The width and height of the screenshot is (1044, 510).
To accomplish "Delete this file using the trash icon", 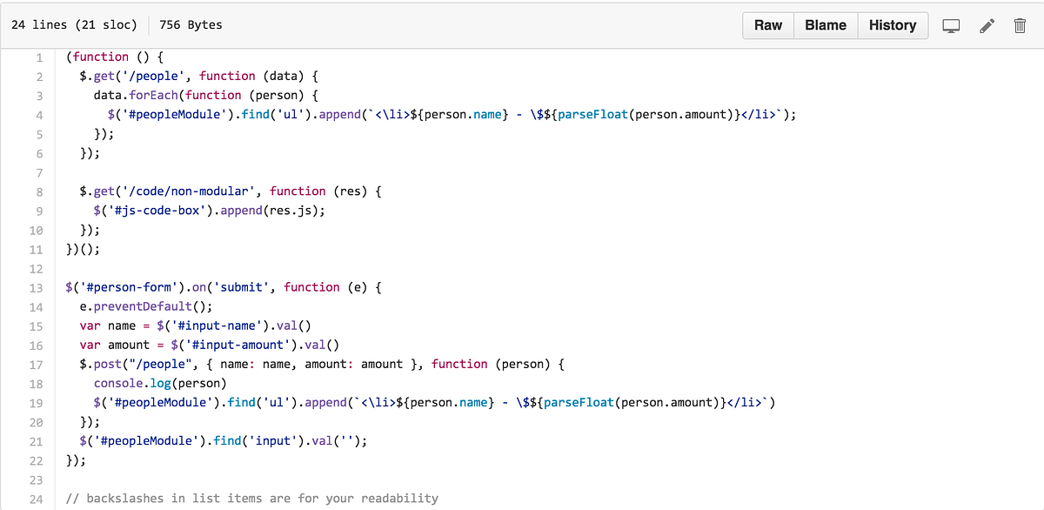I will click(1020, 25).
